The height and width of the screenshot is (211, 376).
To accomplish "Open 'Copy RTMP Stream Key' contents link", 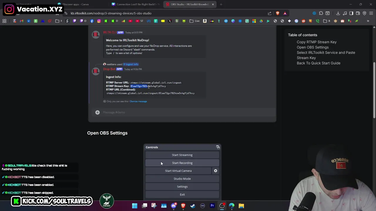I will [317, 42].
